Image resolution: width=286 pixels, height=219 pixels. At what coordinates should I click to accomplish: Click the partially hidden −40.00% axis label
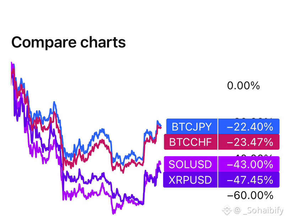click(x=253, y=155)
